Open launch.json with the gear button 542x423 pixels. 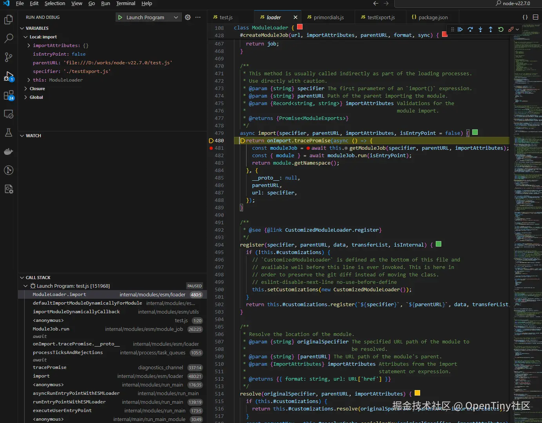(x=188, y=17)
